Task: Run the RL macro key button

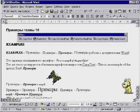Action: click(x=14, y=11)
